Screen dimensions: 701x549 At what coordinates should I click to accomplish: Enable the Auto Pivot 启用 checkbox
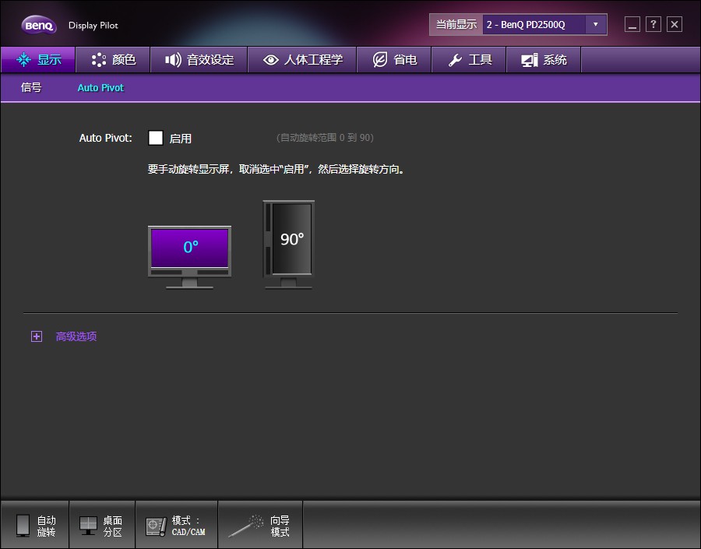pyautogui.click(x=156, y=138)
